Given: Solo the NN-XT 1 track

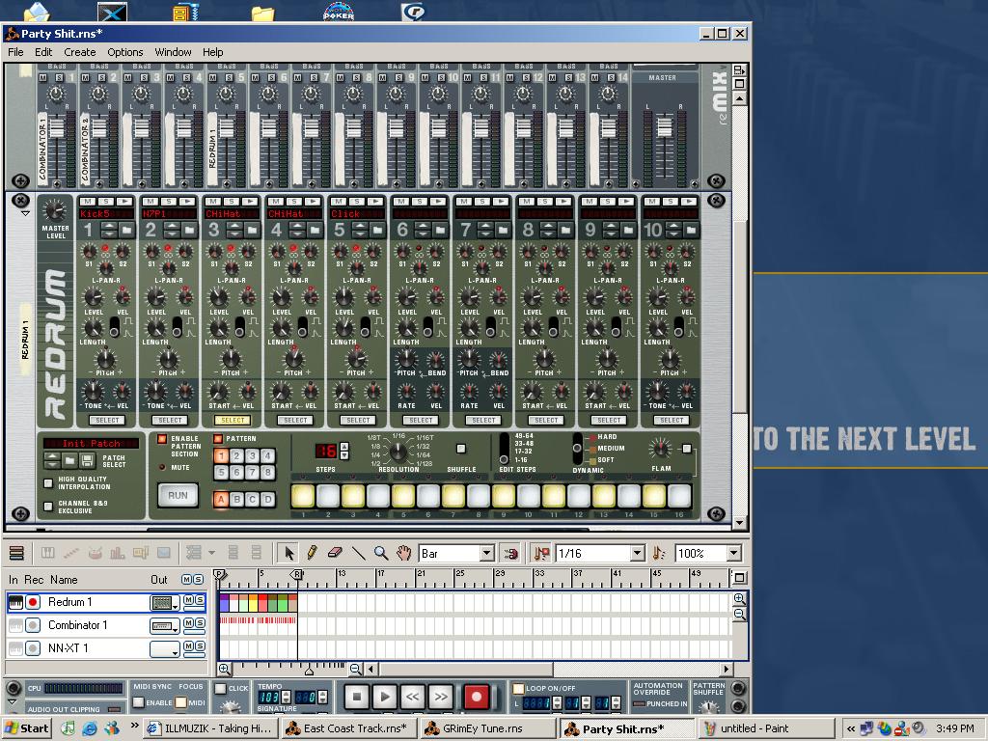Looking at the screenshot, I should click(x=199, y=646).
